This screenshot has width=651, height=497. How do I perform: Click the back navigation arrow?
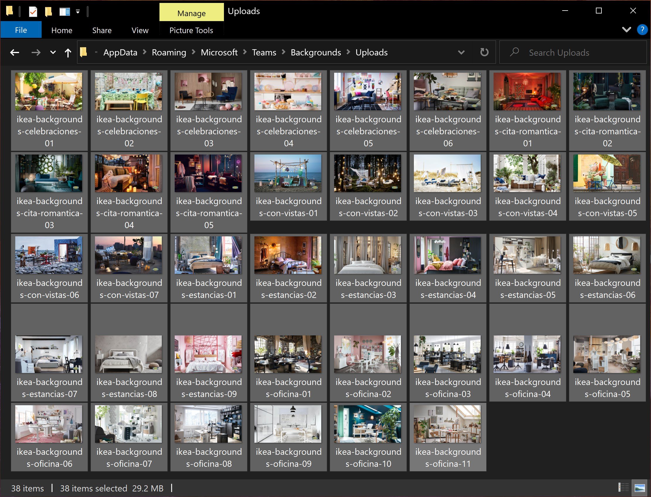[14, 52]
